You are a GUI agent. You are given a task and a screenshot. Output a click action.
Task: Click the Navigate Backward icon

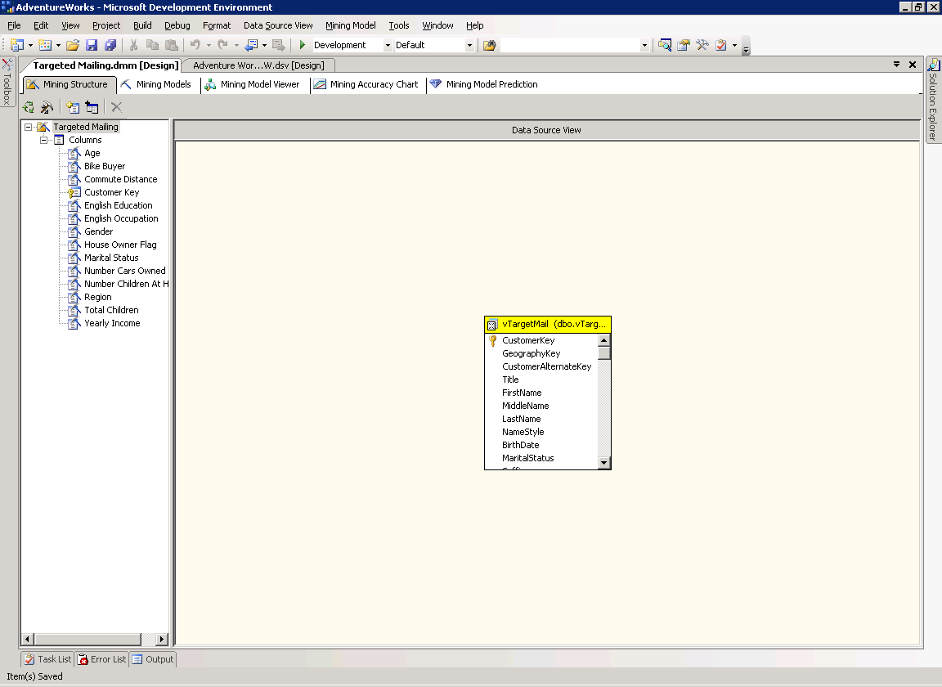251,45
